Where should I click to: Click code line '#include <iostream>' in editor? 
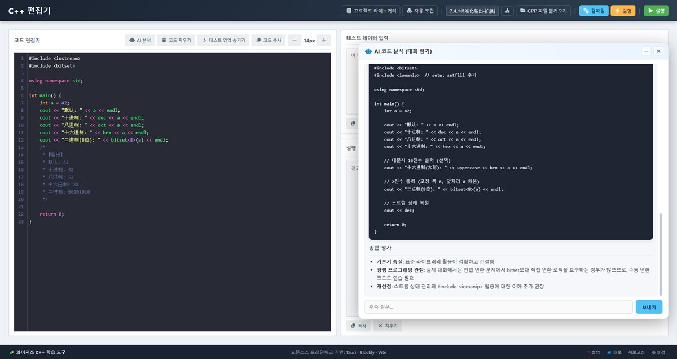(55, 58)
